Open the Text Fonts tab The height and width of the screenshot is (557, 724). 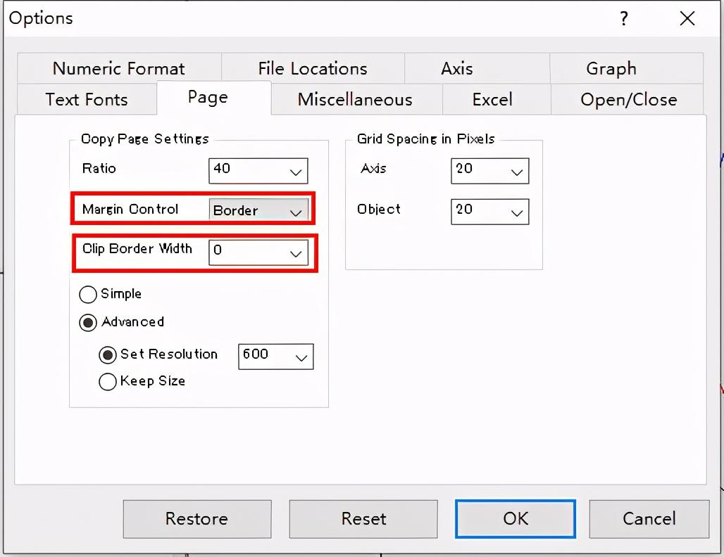point(87,99)
